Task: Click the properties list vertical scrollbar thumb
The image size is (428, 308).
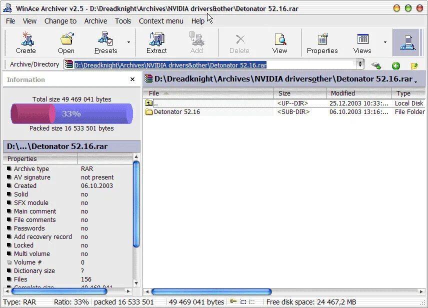Action: tap(136, 204)
